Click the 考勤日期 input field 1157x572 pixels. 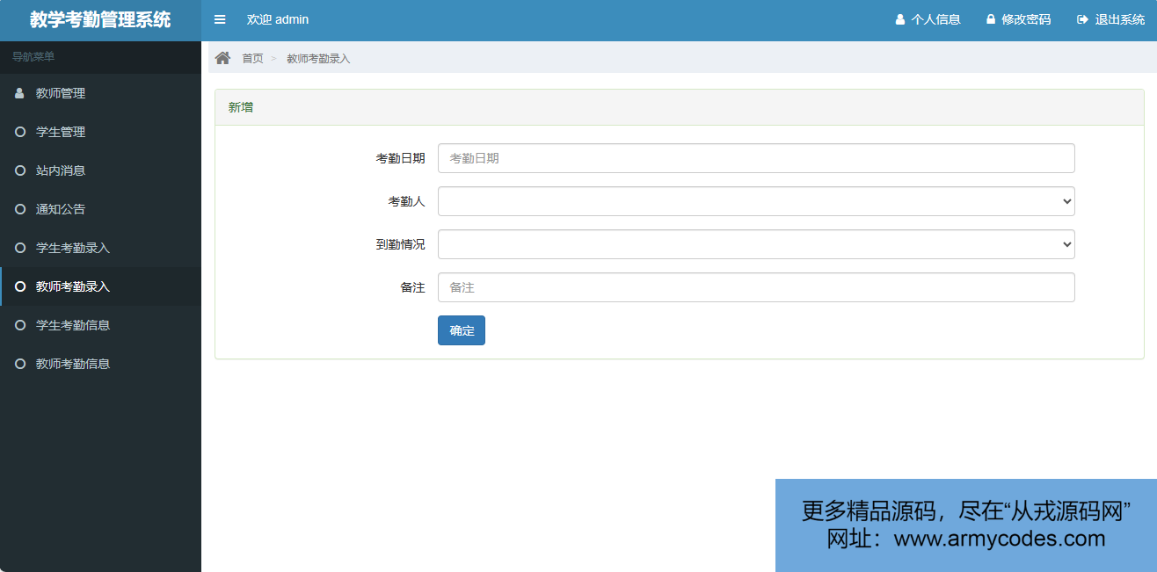(x=756, y=158)
